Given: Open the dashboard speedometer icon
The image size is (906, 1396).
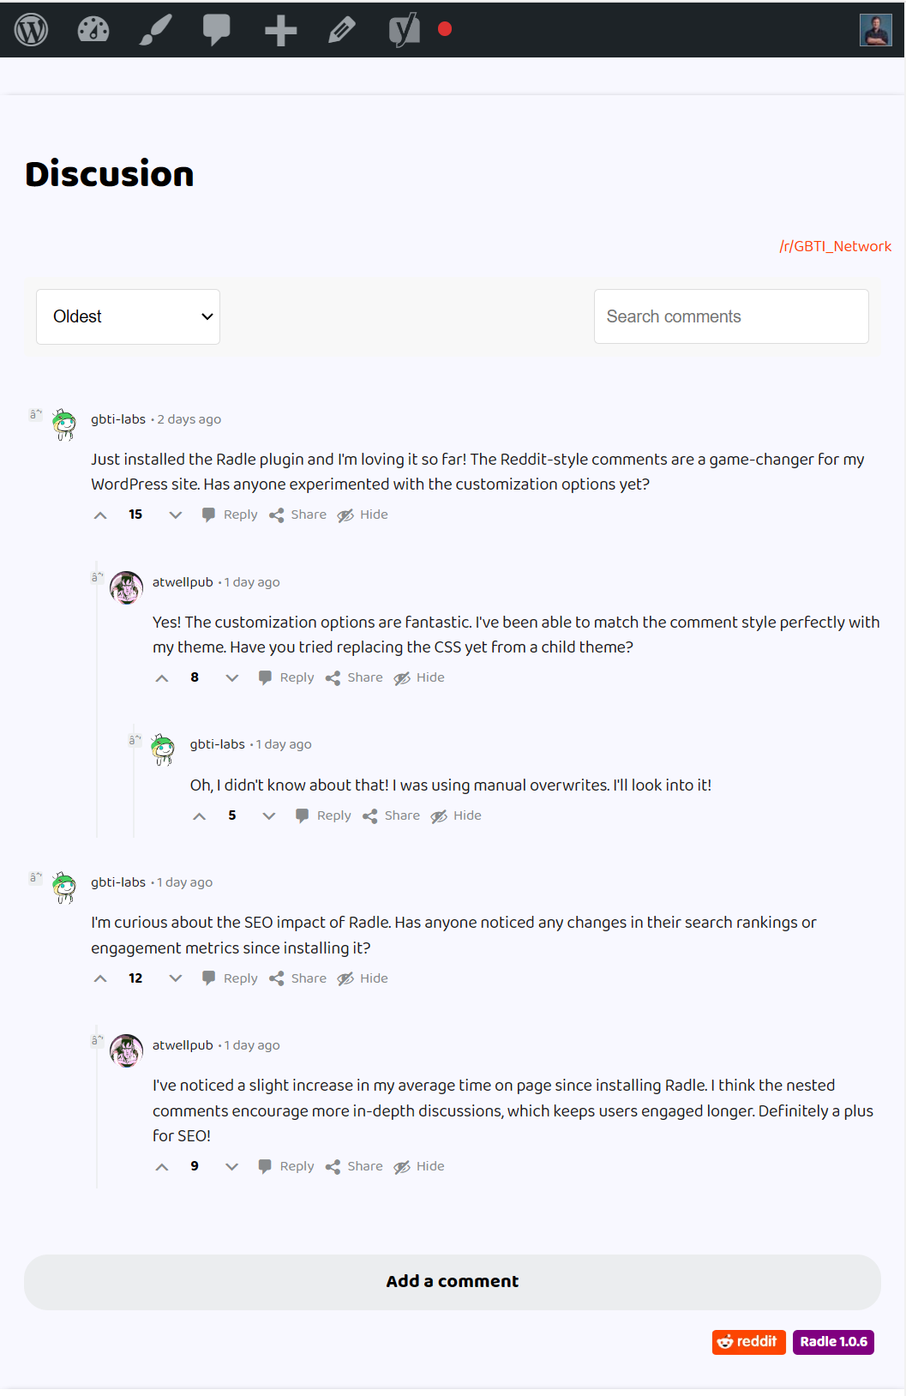Looking at the screenshot, I should pyautogui.click(x=93, y=29).
